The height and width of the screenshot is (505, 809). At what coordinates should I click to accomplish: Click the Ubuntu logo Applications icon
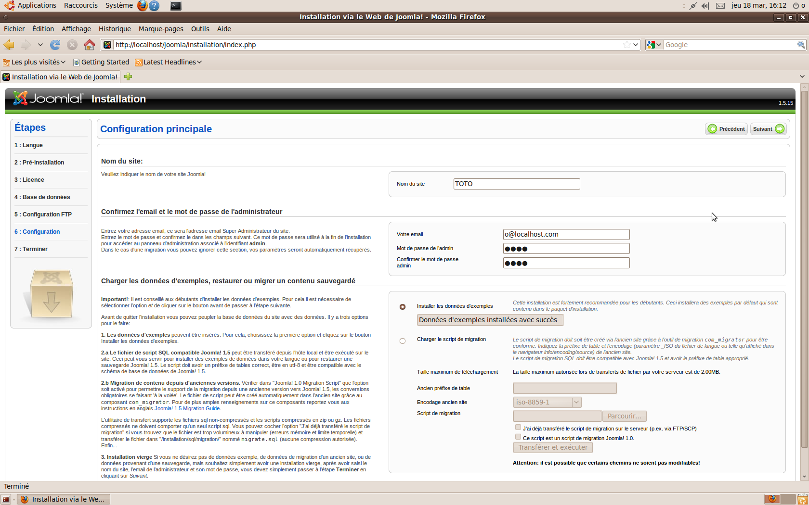[x=9, y=6]
